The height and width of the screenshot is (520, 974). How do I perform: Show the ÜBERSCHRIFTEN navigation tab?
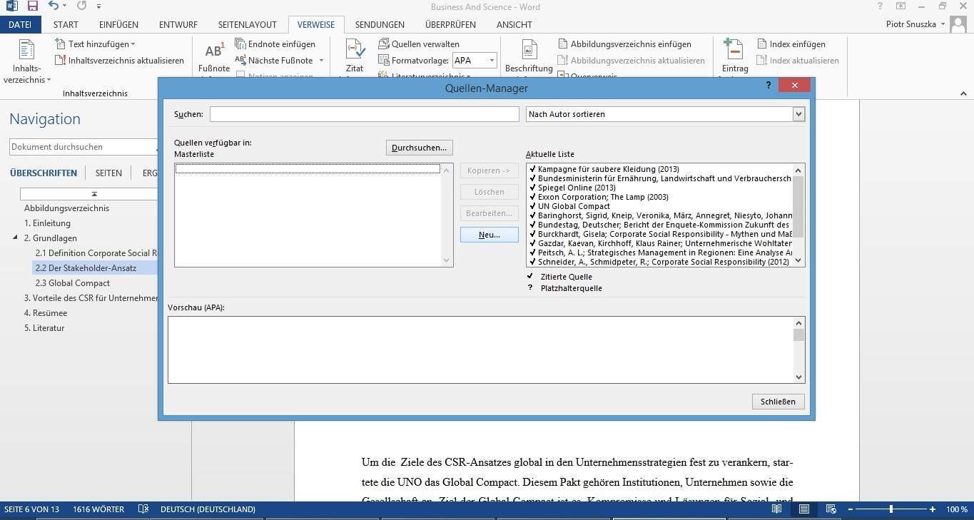point(44,173)
